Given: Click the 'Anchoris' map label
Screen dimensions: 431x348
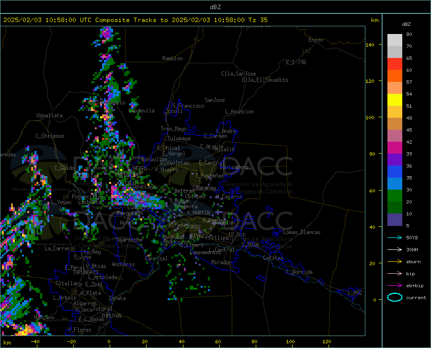Looking at the screenshot, I should point(123,264).
